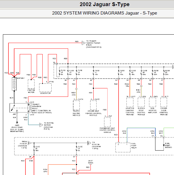174x175 pixels.
Task: Click the 'GRN/WHT' wire color label
Action: [161, 132]
